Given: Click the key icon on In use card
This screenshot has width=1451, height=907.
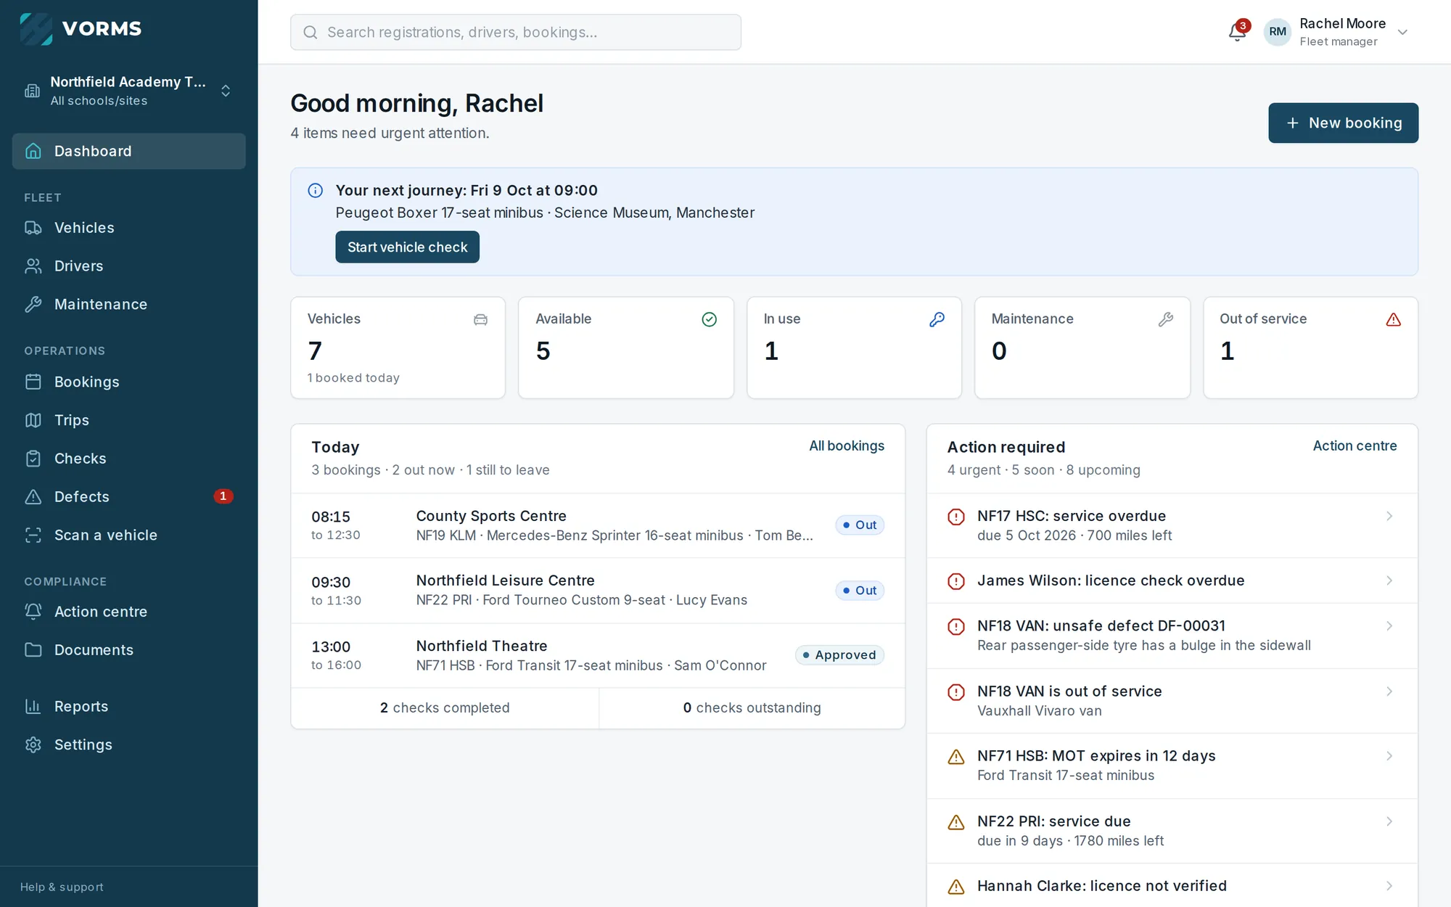Looking at the screenshot, I should pyautogui.click(x=937, y=319).
